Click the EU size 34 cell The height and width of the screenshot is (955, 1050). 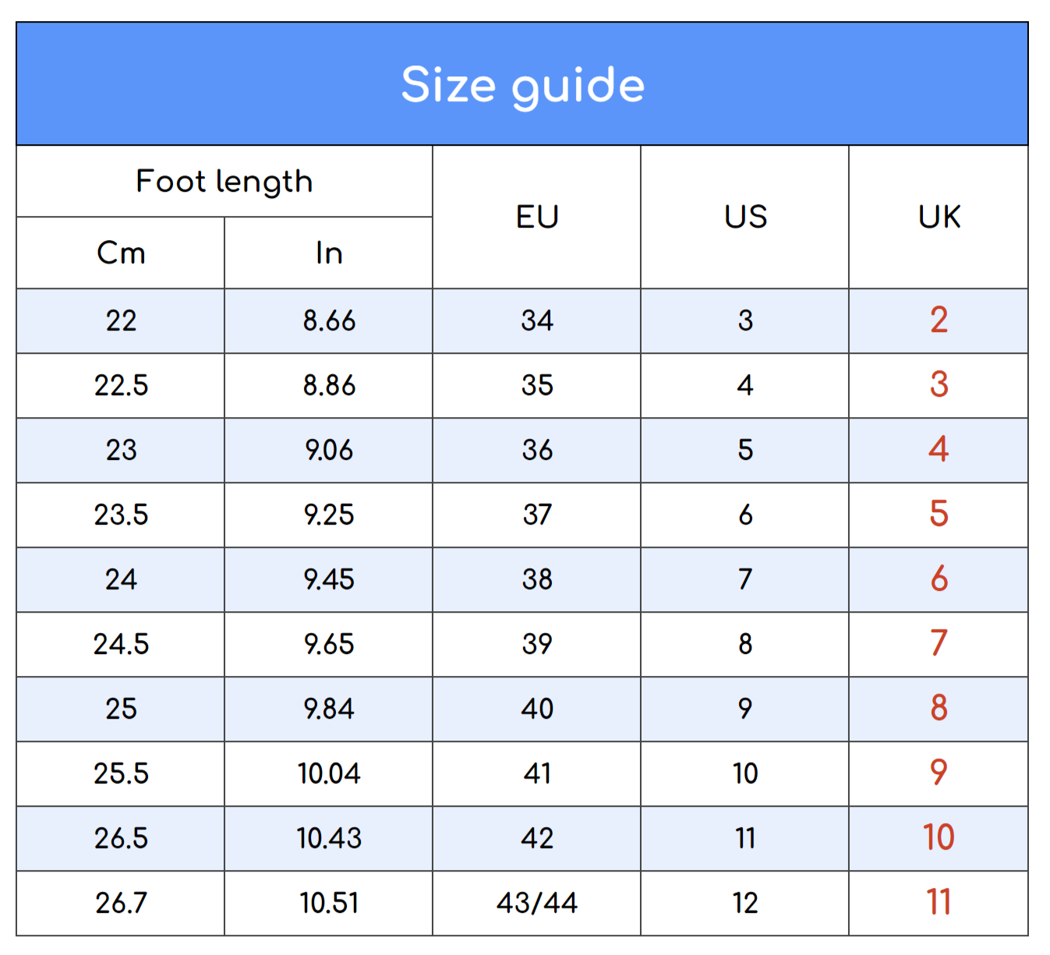[537, 321]
